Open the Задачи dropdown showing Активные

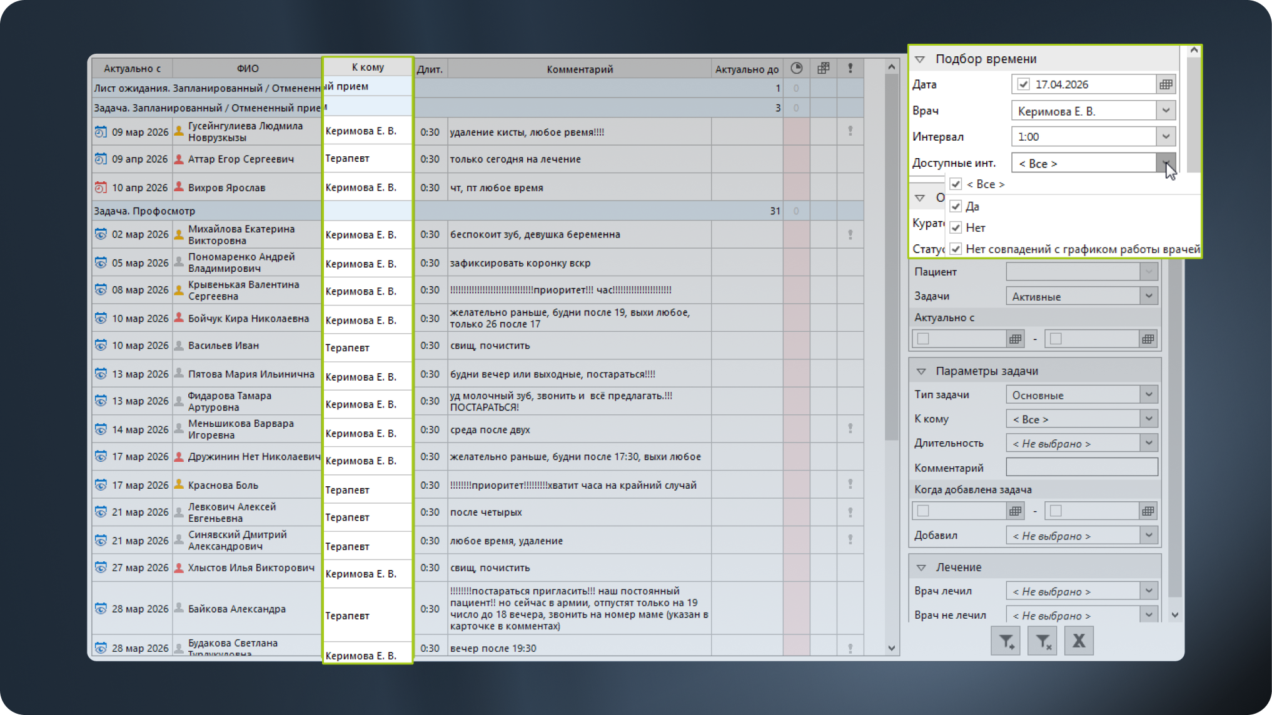(x=1149, y=296)
